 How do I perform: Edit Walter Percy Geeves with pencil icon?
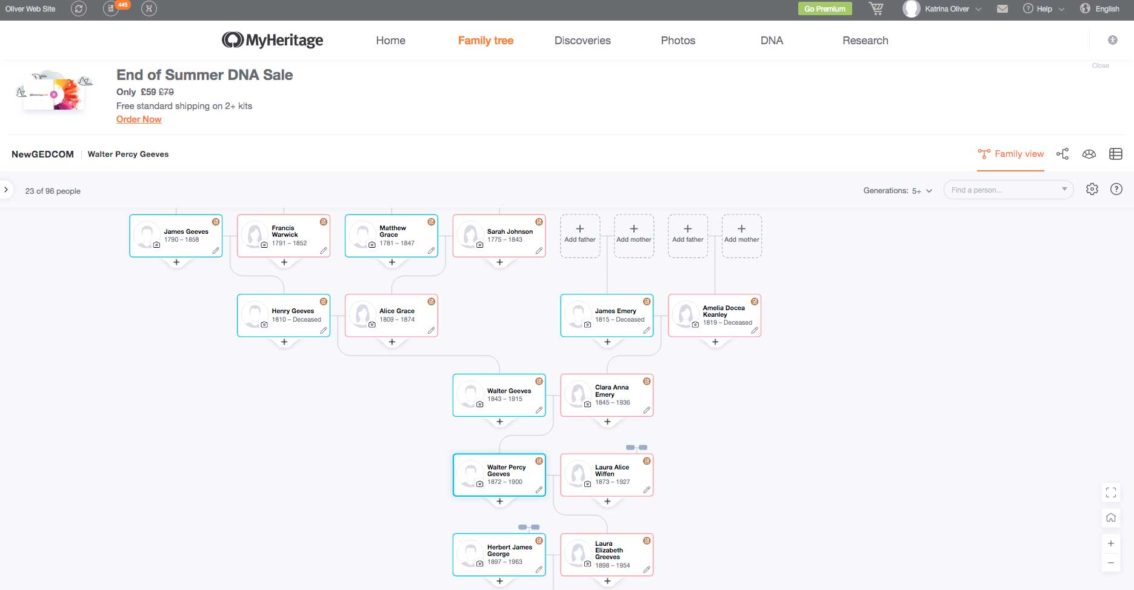pyautogui.click(x=539, y=489)
